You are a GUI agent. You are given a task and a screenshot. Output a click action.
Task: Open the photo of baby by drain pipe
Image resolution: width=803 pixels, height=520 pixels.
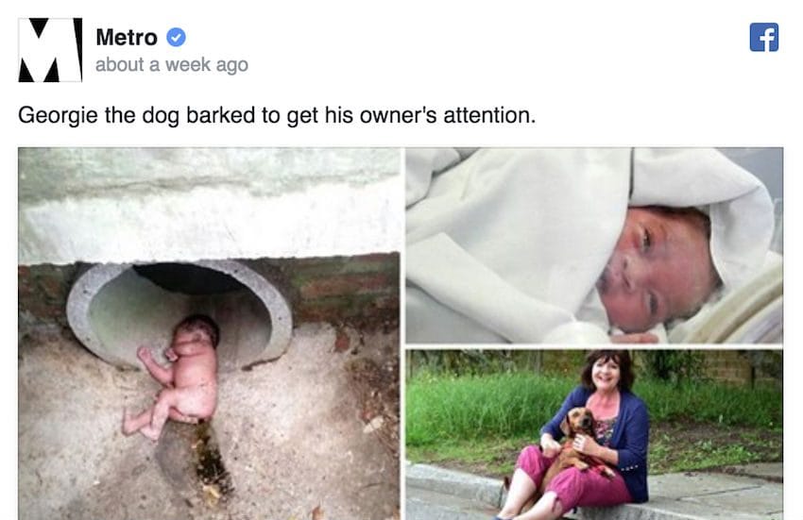point(209,334)
